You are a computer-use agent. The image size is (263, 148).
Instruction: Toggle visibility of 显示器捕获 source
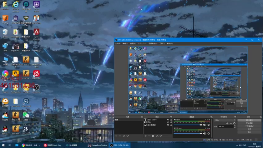[168, 125]
